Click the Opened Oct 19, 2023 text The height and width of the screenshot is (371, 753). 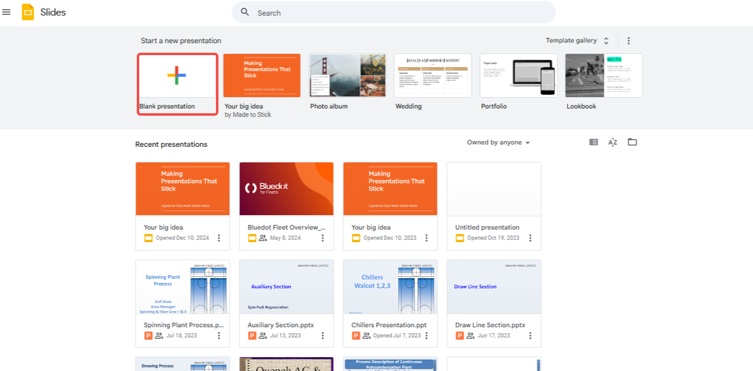[493, 238]
